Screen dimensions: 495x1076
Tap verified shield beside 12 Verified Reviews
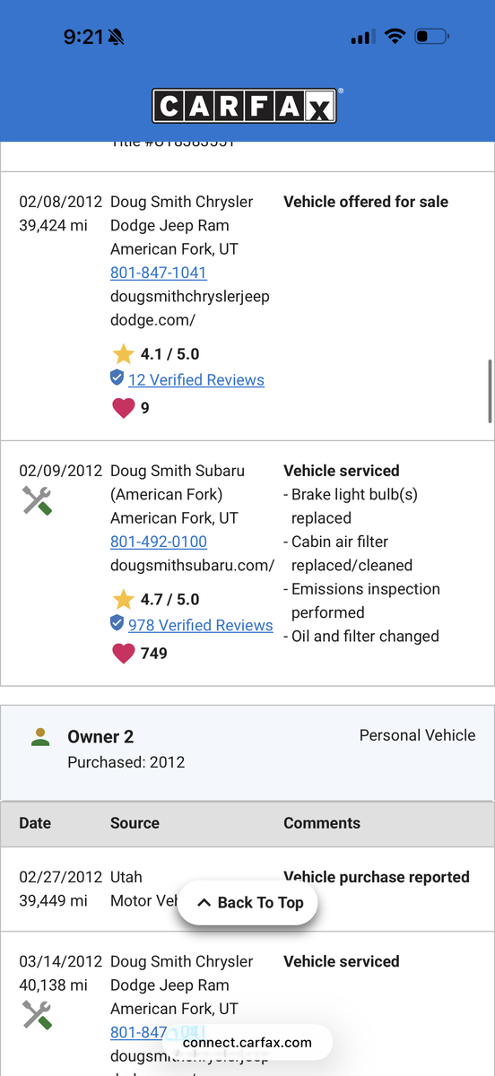point(117,378)
